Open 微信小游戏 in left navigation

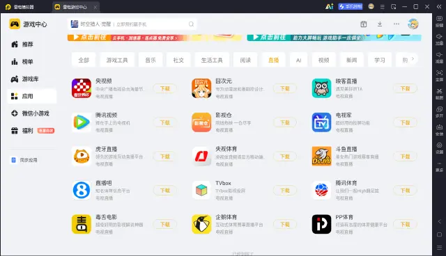[32, 113]
